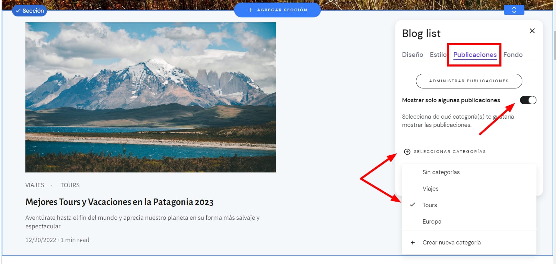
Task: Click the plus icon beside Crear nueva categoría
Action: [413, 242]
